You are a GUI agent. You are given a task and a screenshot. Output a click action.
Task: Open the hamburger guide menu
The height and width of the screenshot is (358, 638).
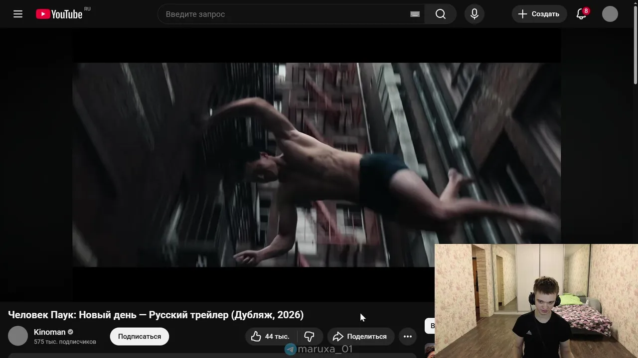[18, 14]
